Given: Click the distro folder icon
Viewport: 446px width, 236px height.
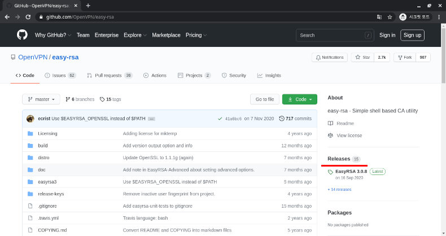Looking at the screenshot, I should (x=30, y=158).
